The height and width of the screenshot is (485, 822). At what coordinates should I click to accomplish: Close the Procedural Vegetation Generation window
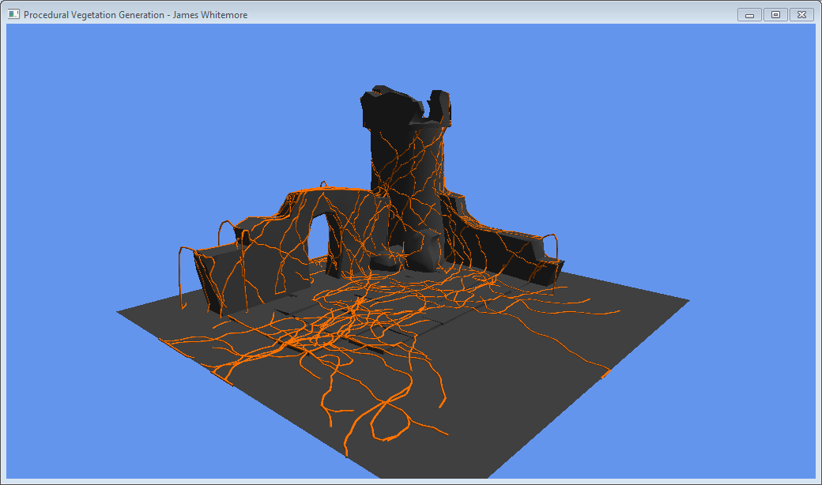801,15
